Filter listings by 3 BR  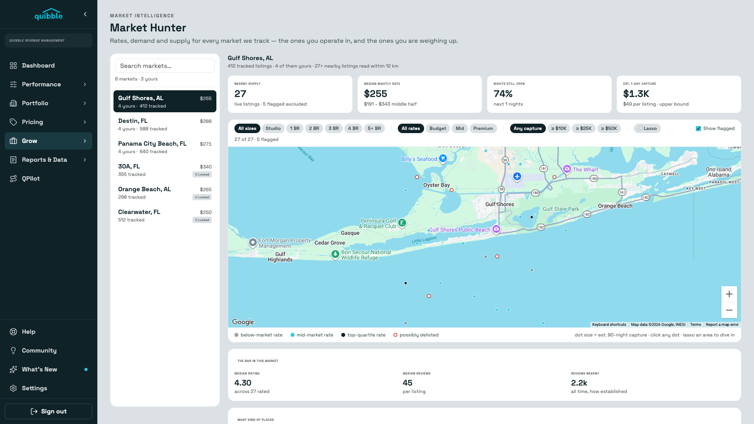(x=333, y=128)
